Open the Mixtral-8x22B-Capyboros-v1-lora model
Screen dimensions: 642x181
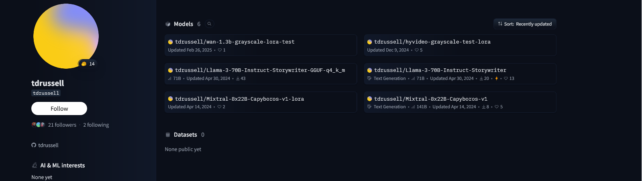pos(239,99)
